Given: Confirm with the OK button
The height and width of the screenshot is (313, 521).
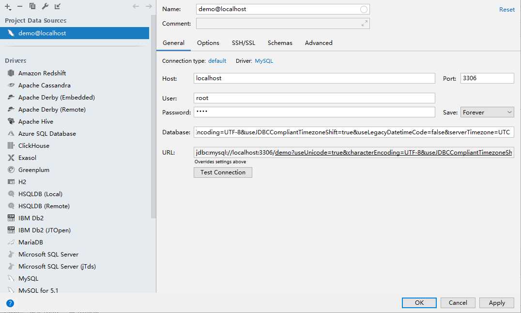Looking at the screenshot, I should (419, 303).
